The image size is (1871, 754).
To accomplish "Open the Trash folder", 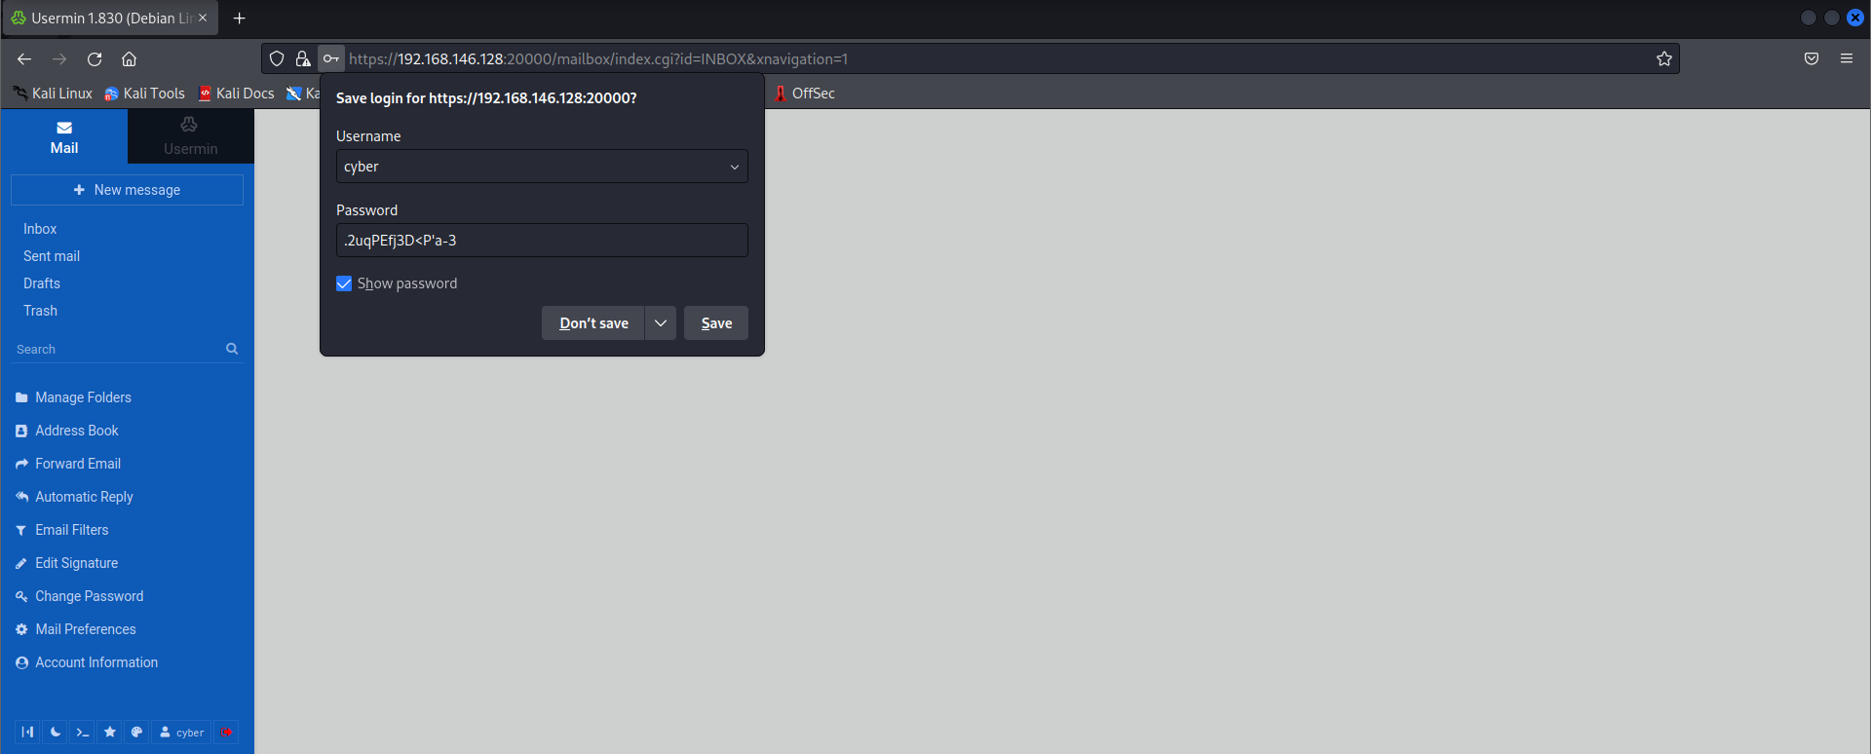I will click(40, 311).
